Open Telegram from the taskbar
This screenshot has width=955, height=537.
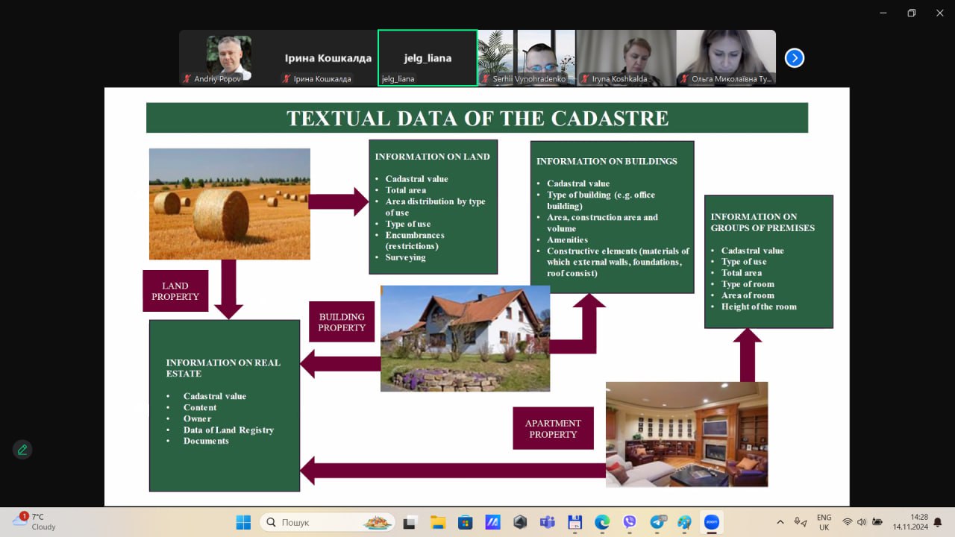[657, 522]
